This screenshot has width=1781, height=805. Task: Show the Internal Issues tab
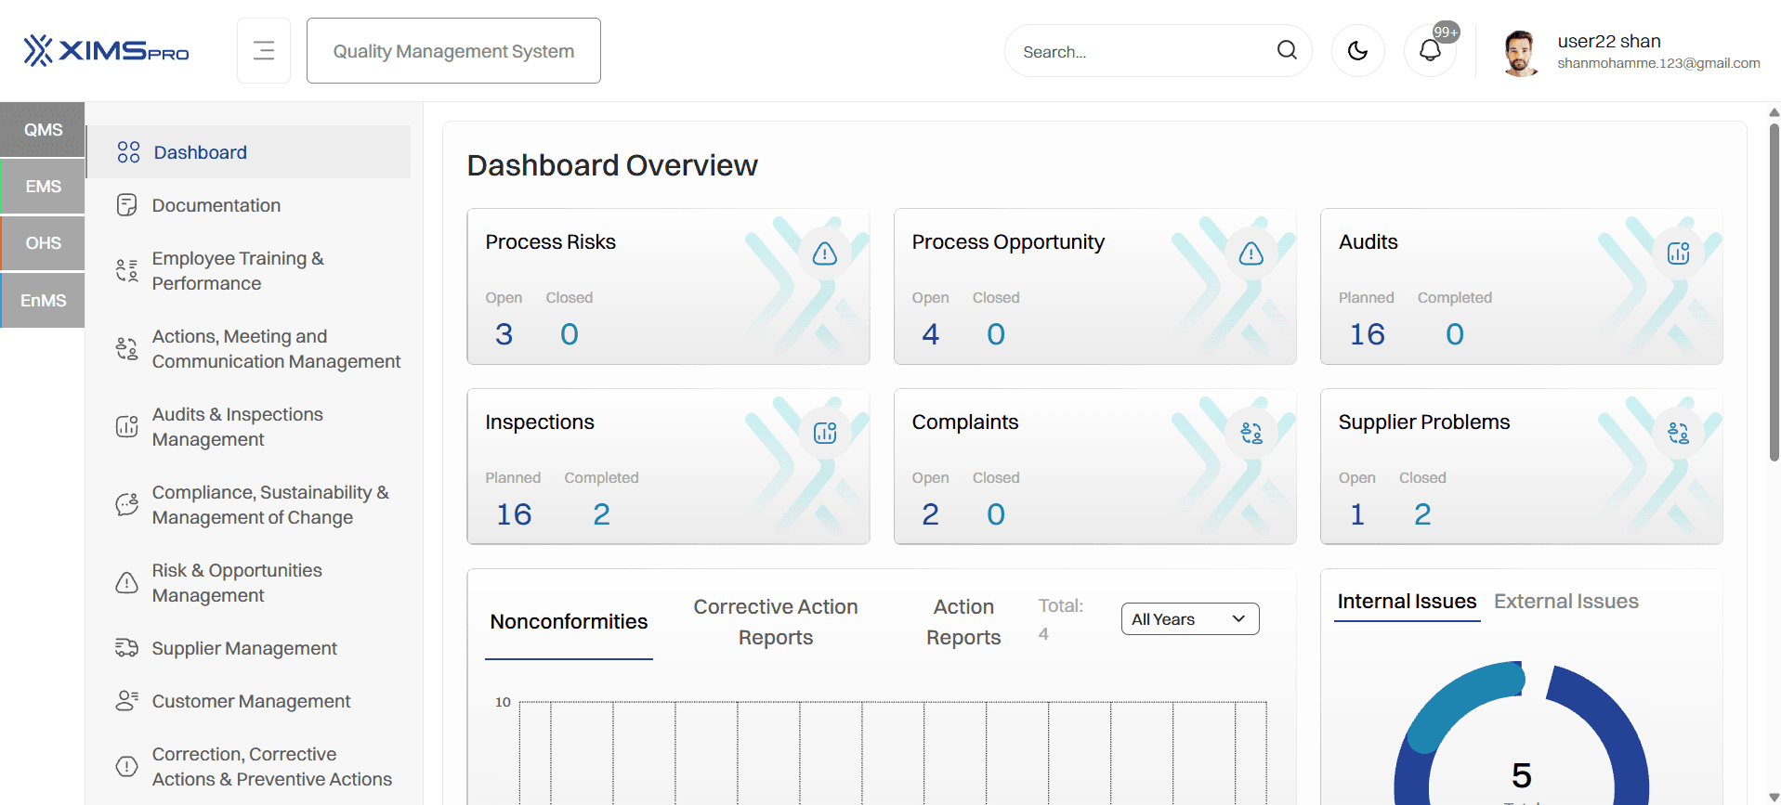[x=1407, y=602]
